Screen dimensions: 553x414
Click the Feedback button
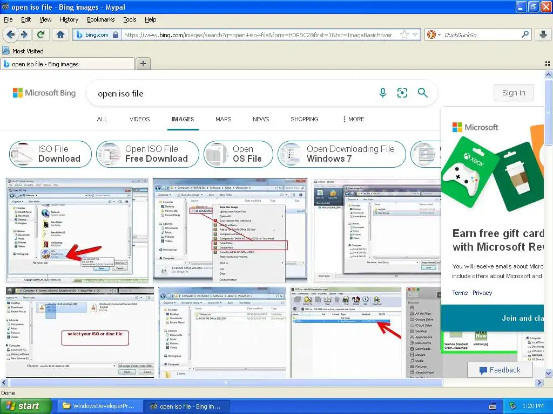pos(500,370)
